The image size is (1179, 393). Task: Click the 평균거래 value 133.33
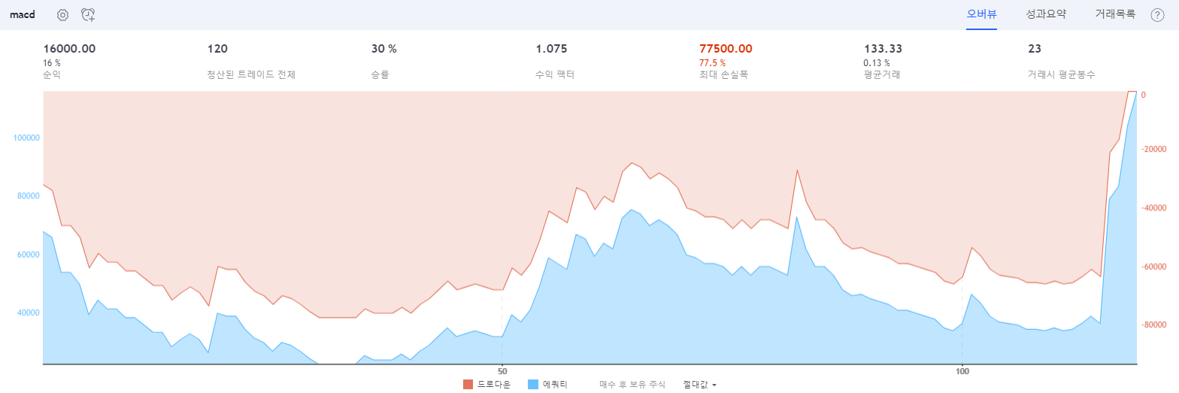[882, 49]
